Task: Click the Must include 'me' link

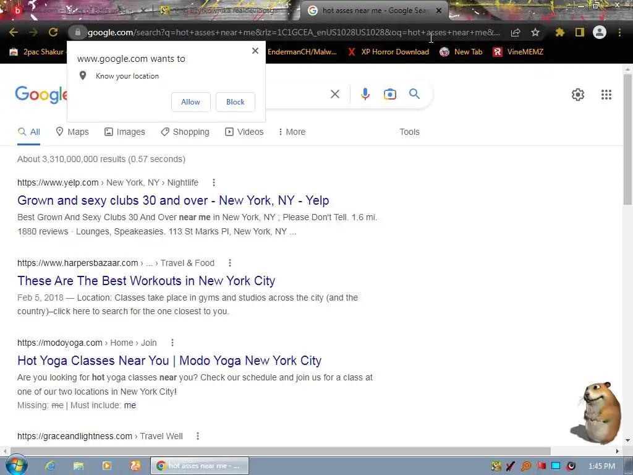Action: click(130, 406)
